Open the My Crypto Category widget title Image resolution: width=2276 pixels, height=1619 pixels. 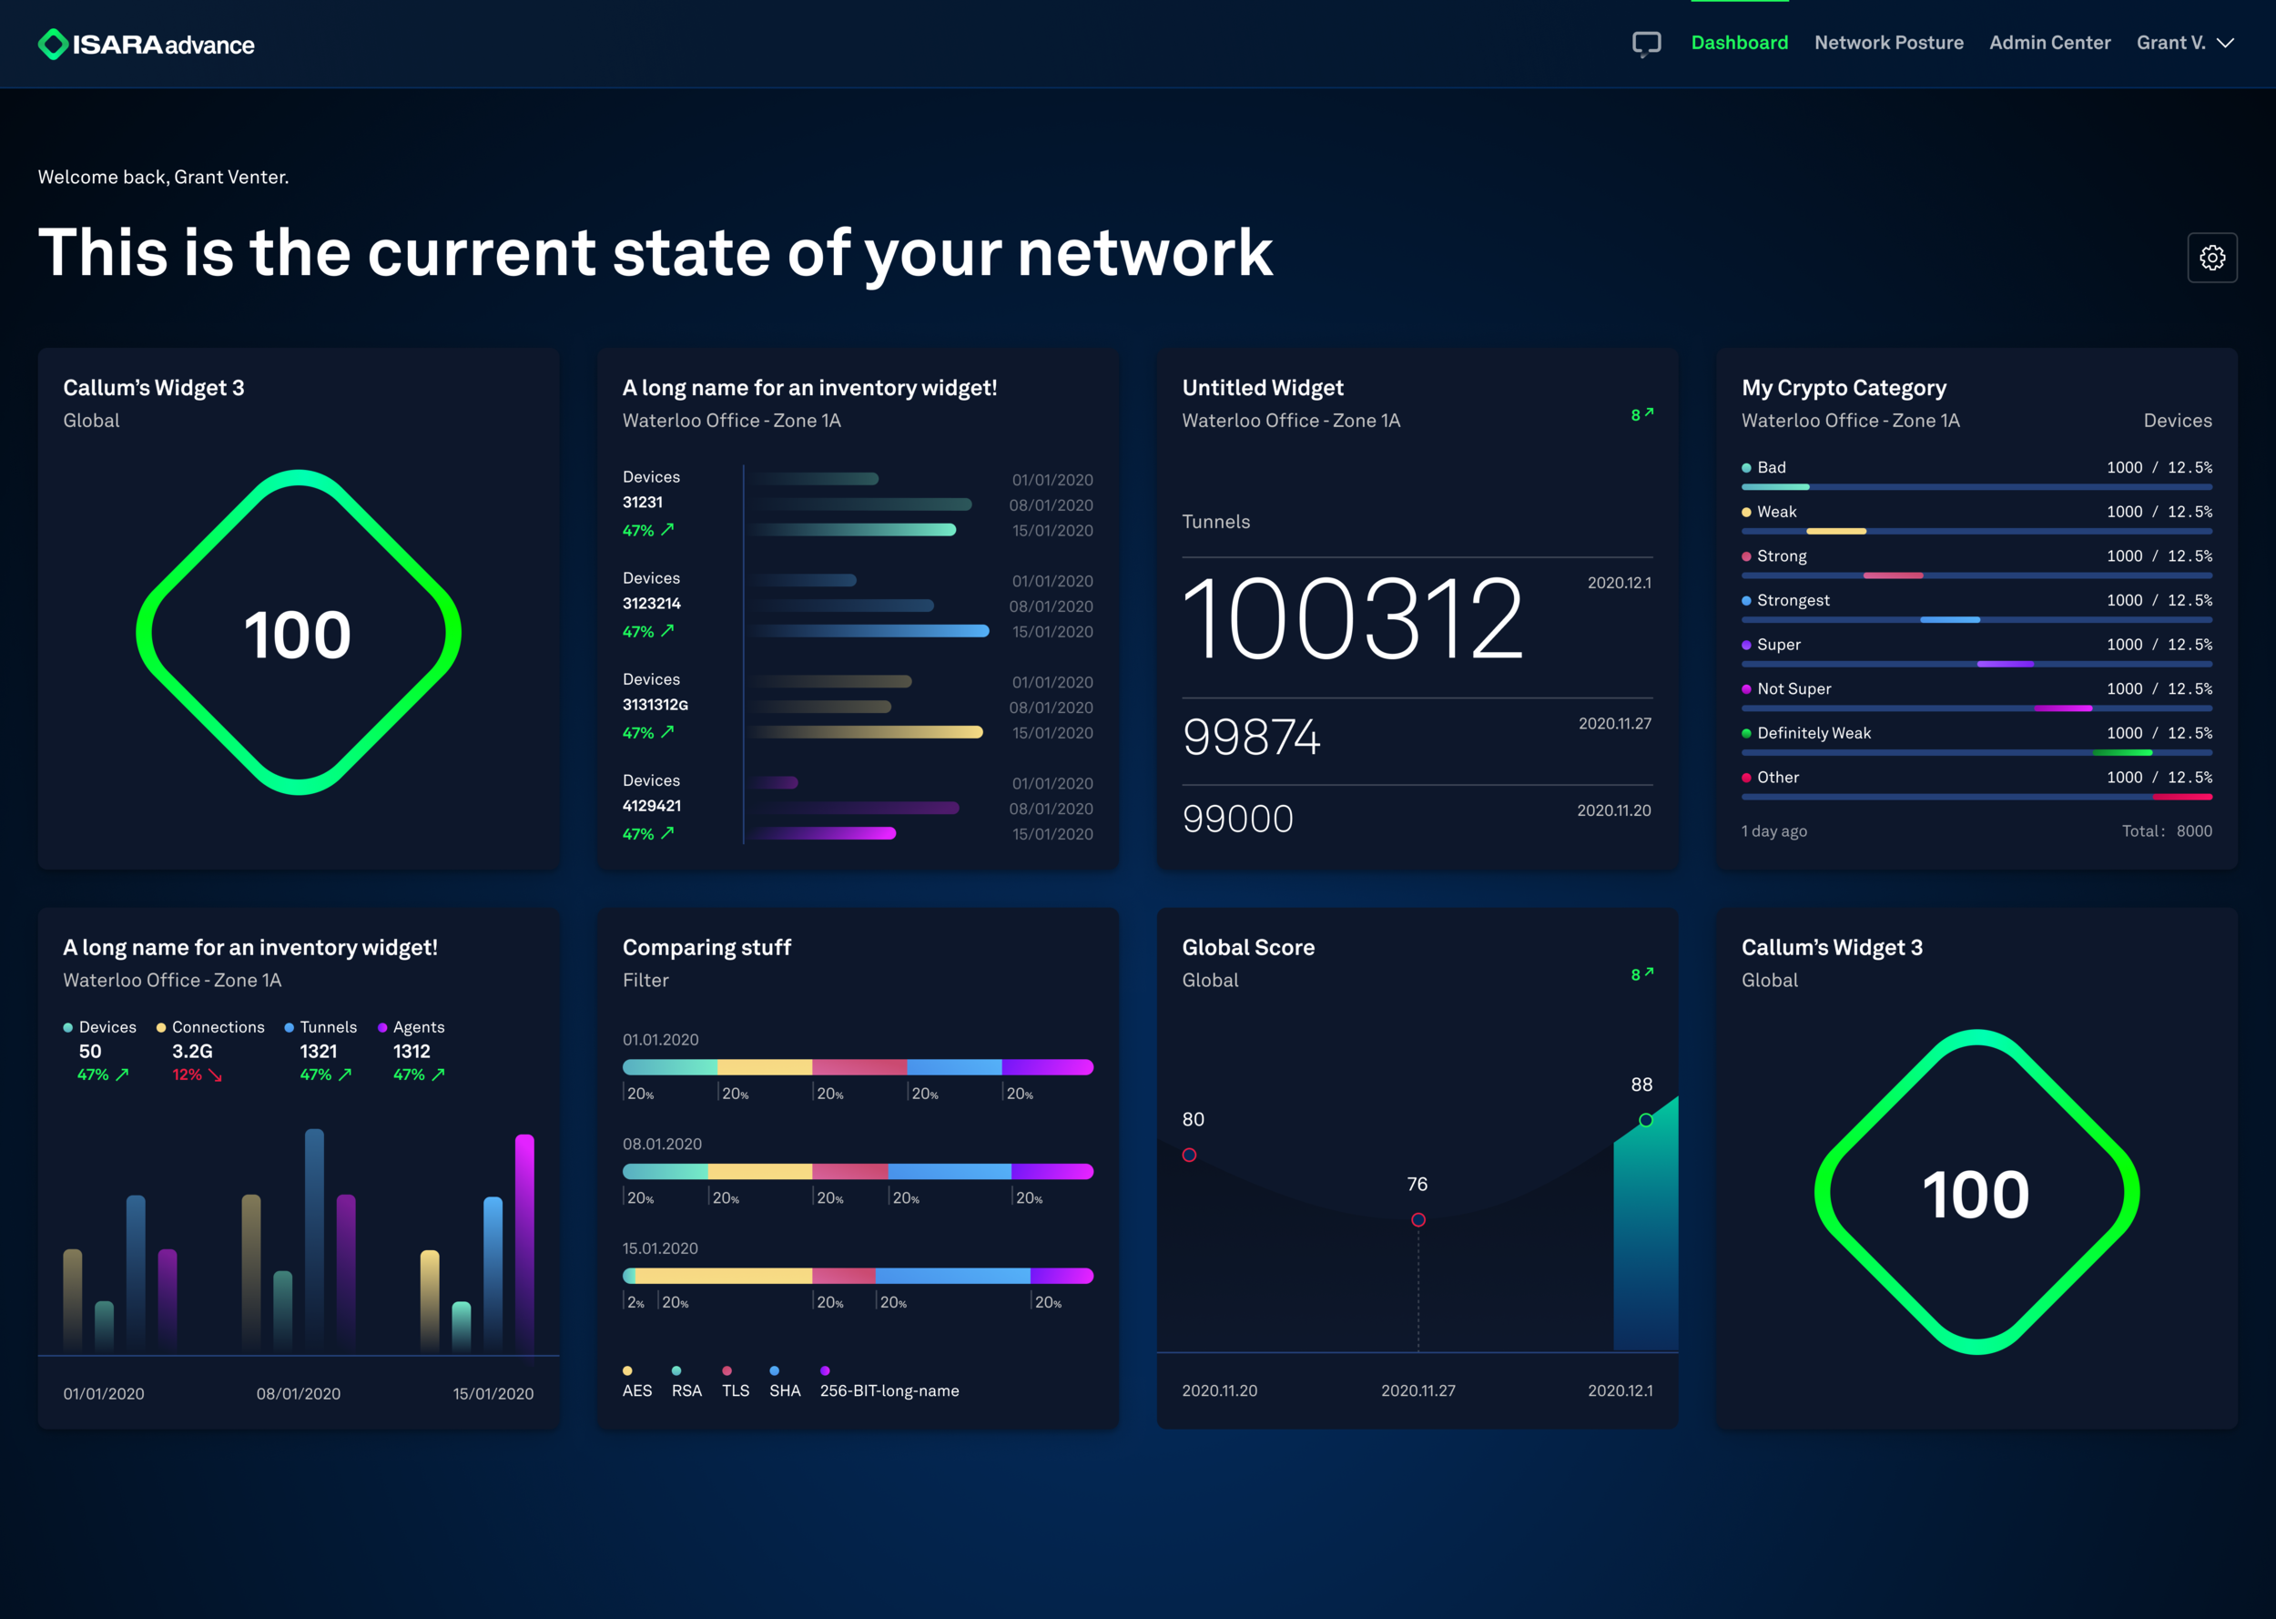pyautogui.click(x=1843, y=388)
